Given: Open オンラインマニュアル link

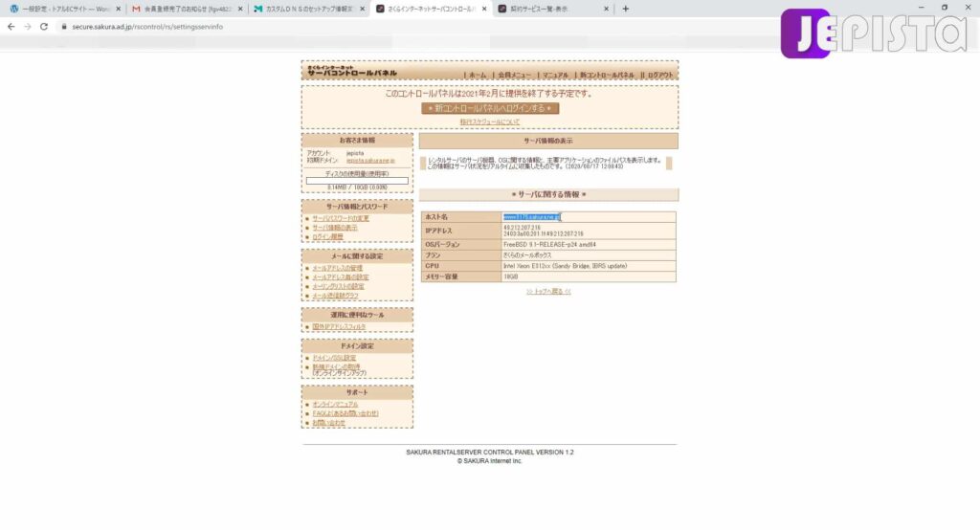Looking at the screenshot, I should click(335, 405).
